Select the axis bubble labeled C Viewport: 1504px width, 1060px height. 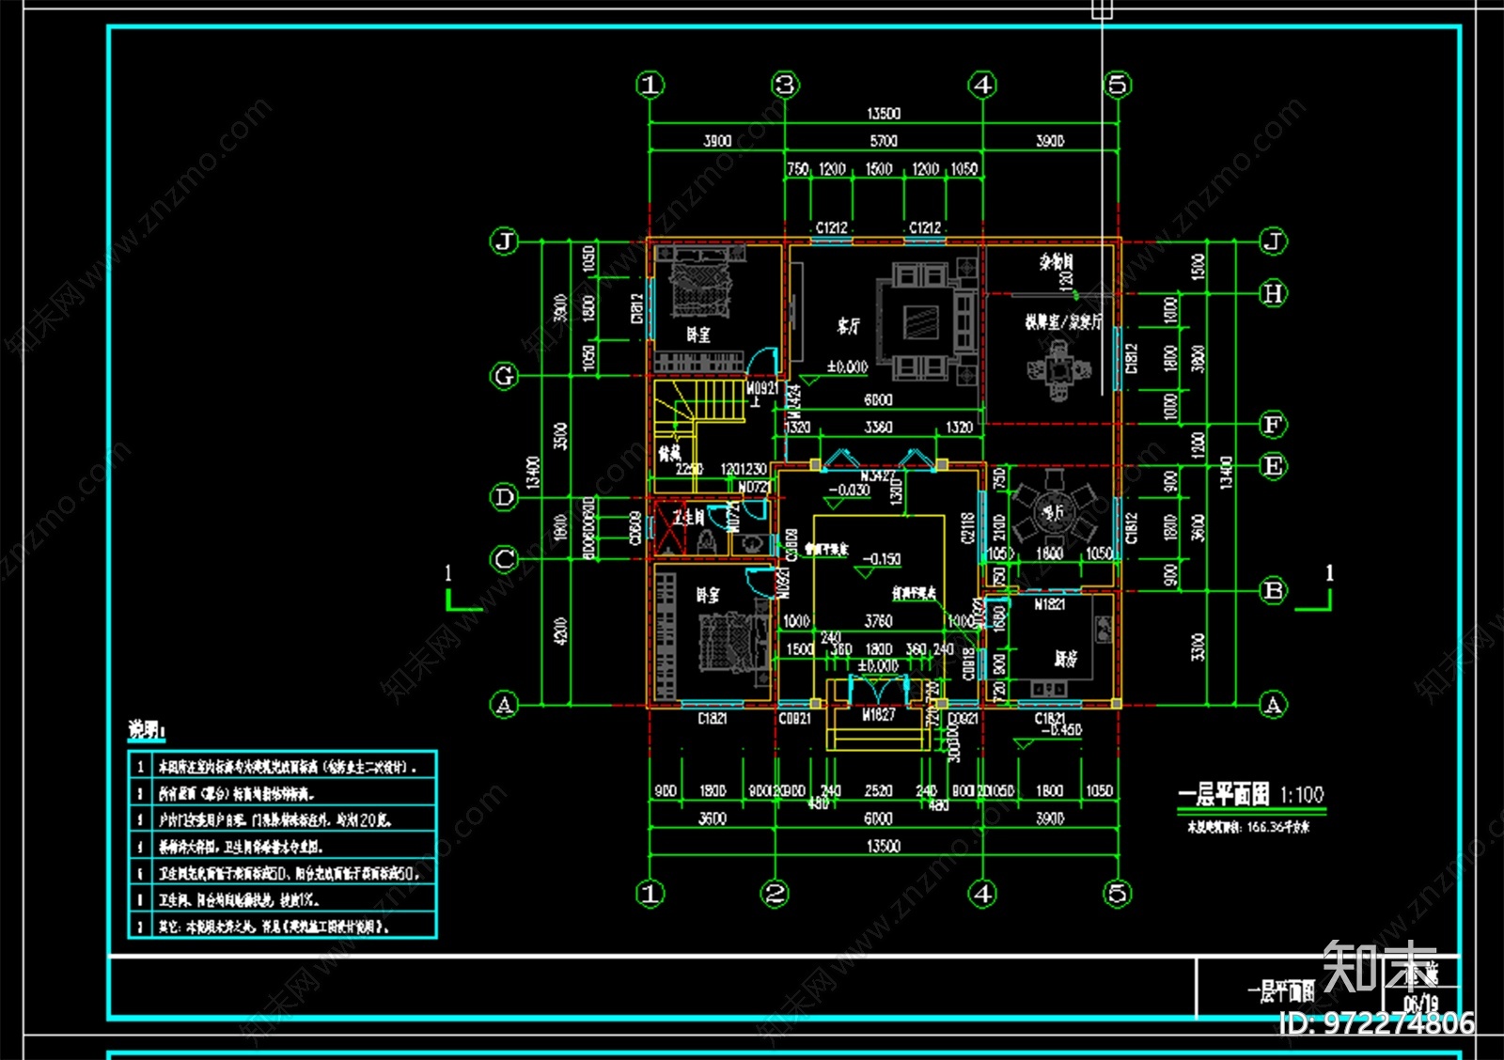tap(505, 559)
